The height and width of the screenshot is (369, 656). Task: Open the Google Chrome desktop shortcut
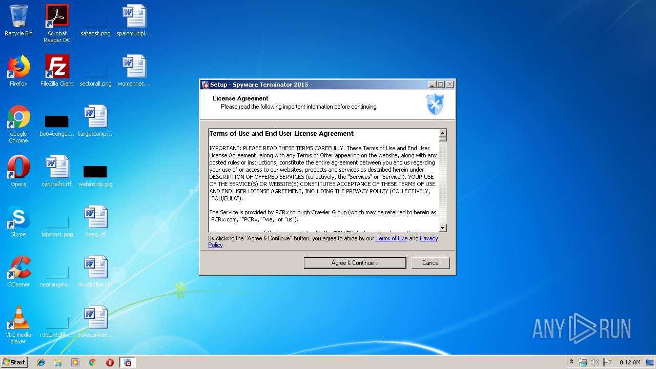(18, 124)
